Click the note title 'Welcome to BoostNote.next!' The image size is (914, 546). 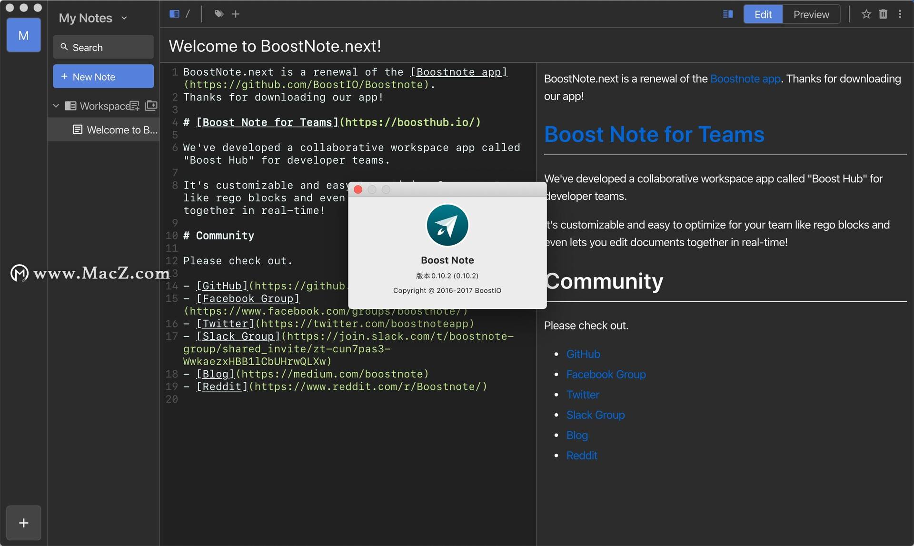coord(275,46)
